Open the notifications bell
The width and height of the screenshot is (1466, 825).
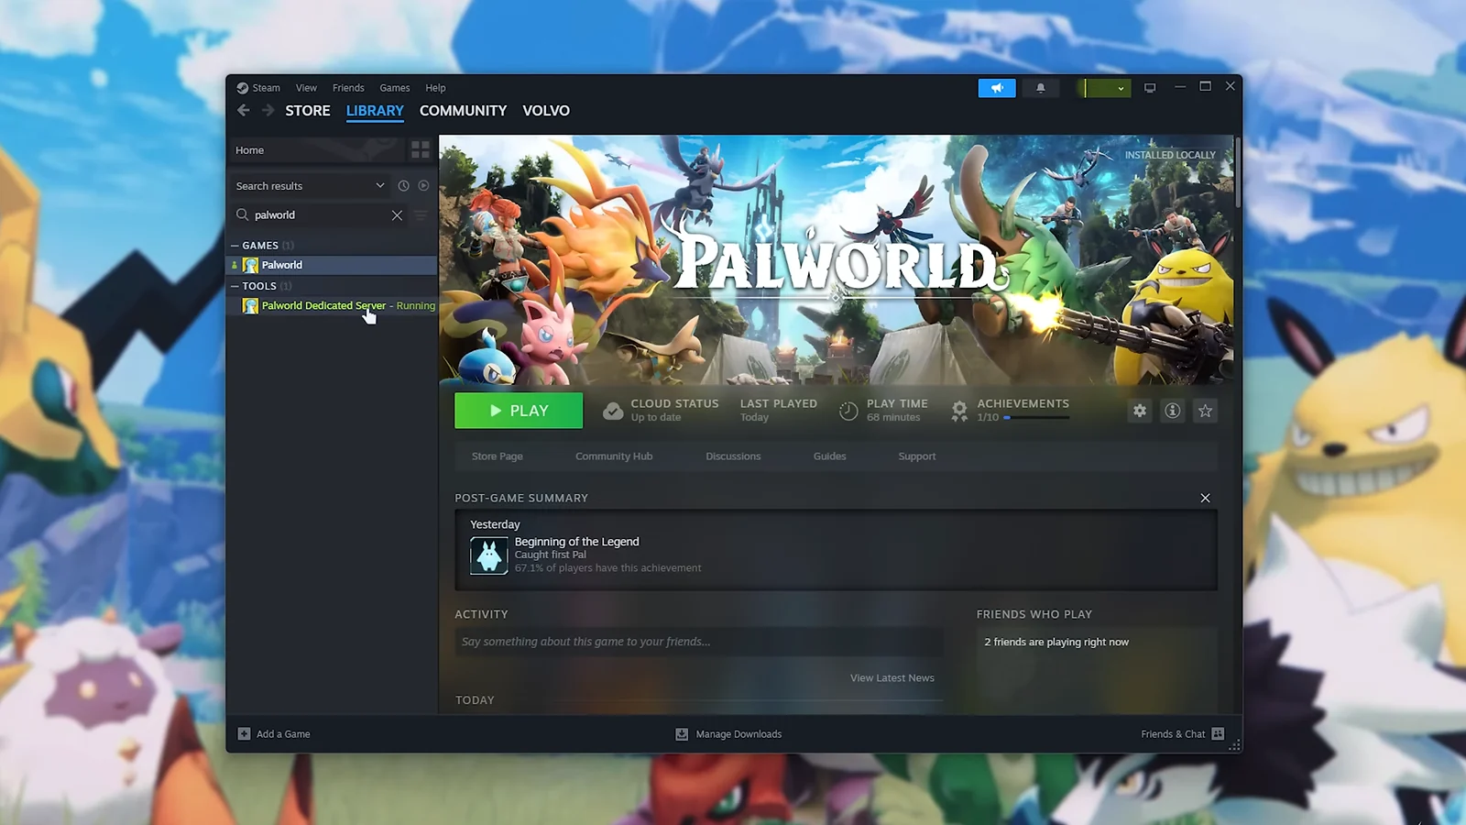tap(1040, 88)
